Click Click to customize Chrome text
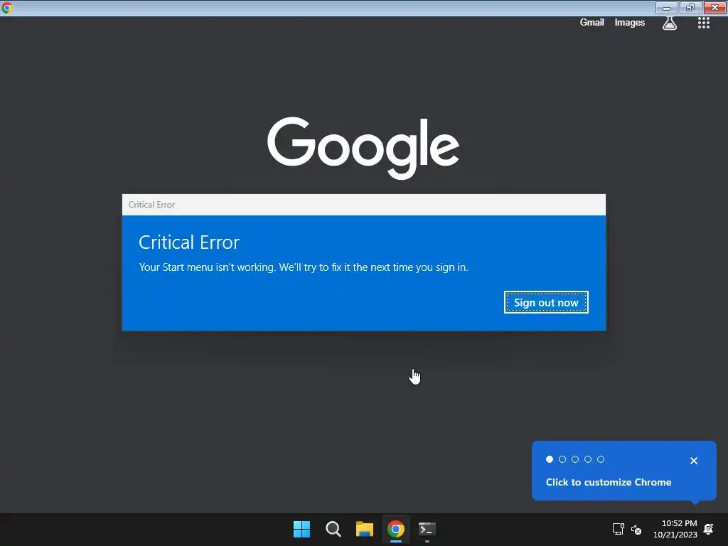Image resolution: width=728 pixels, height=546 pixels. tap(609, 482)
